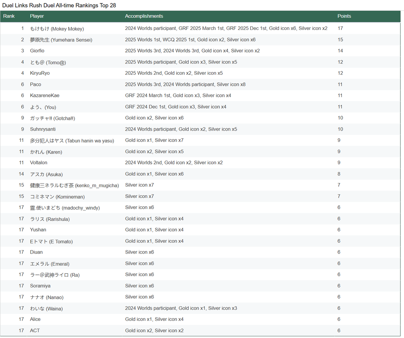Click player name ラリス (Rarishula)

coord(50,219)
